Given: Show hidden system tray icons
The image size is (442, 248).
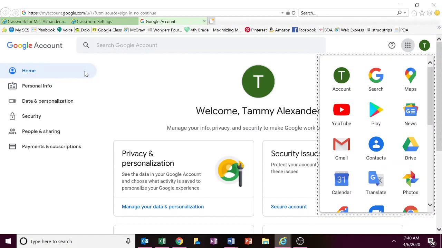Looking at the screenshot, I should [394, 241].
